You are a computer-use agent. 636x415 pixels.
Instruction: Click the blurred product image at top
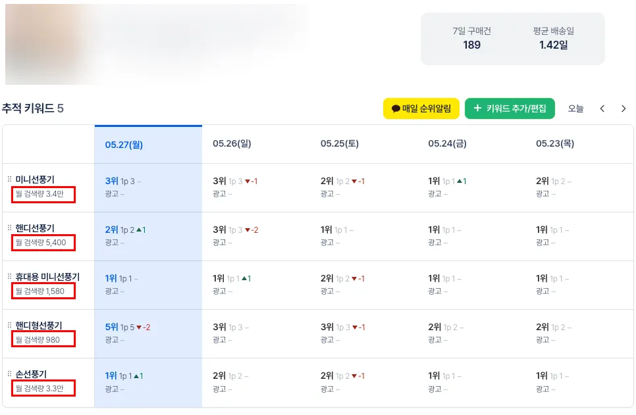[155, 43]
